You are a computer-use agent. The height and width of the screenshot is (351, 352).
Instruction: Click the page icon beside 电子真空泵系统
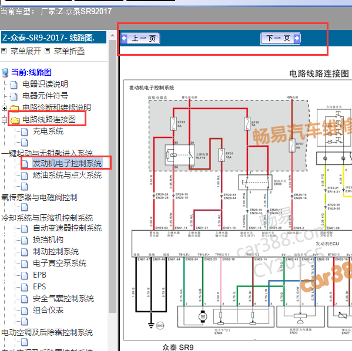pyautogui.click(x=25, y=264)
